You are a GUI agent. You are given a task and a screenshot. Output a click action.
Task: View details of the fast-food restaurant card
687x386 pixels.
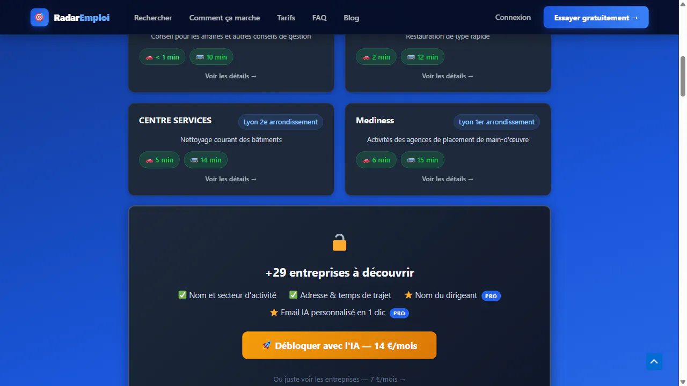(x=448, y=76)
